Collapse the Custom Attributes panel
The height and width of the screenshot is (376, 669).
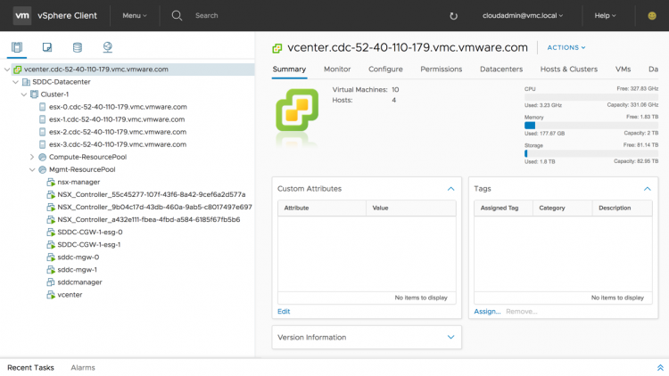point(450,189)
